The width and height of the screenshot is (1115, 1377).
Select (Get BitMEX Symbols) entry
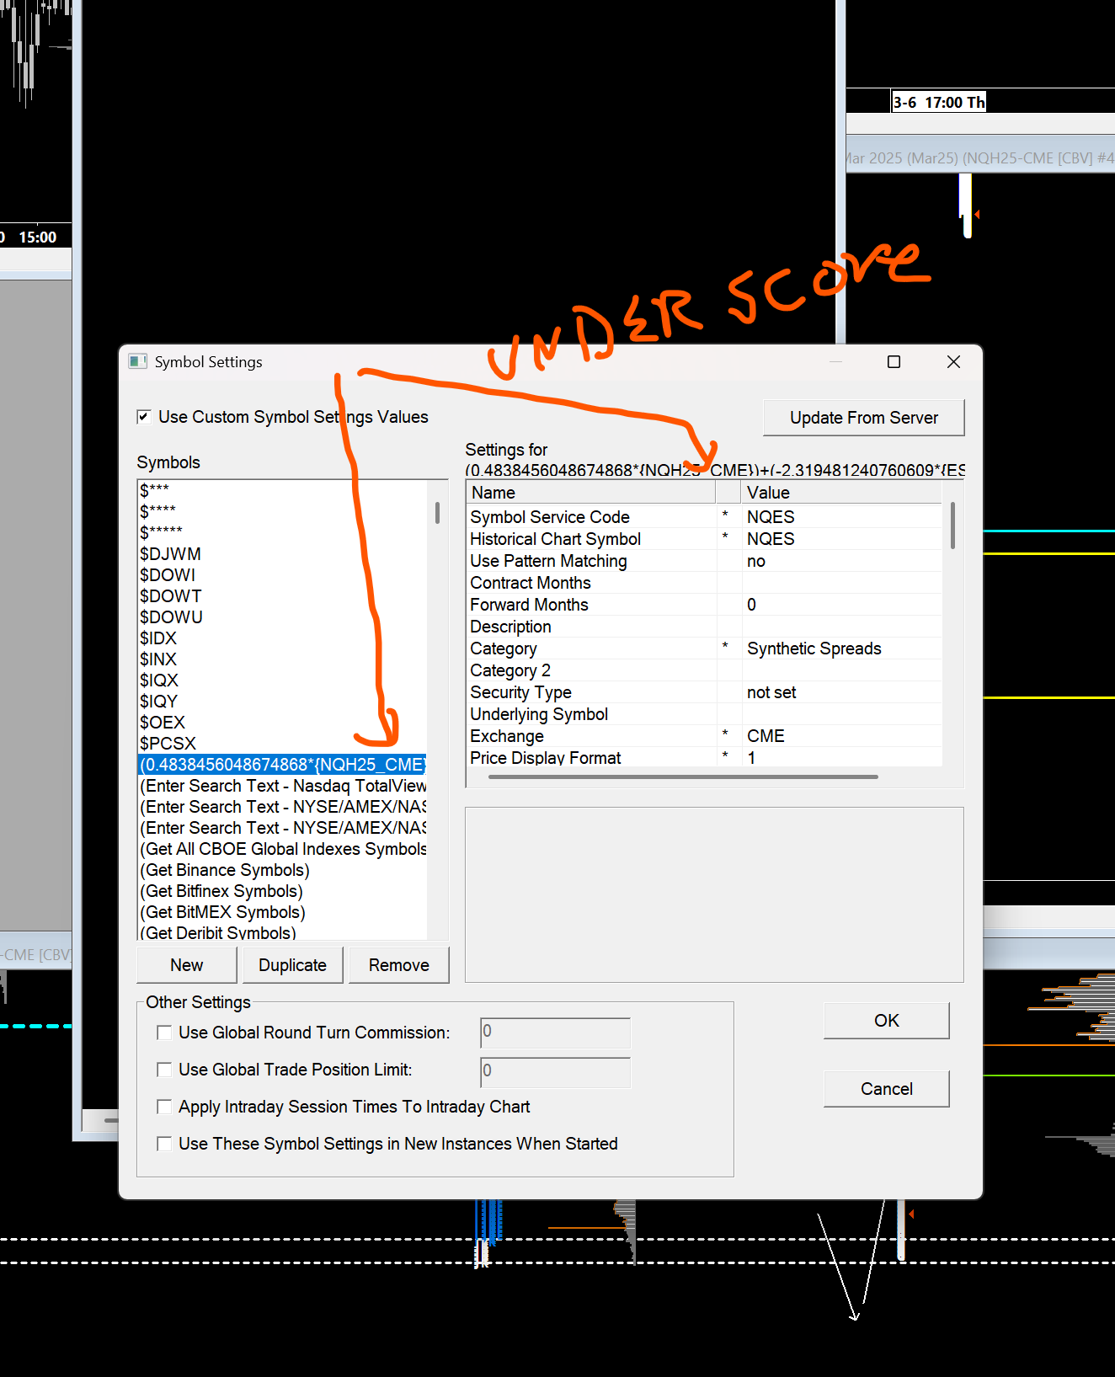click(282, 912)
